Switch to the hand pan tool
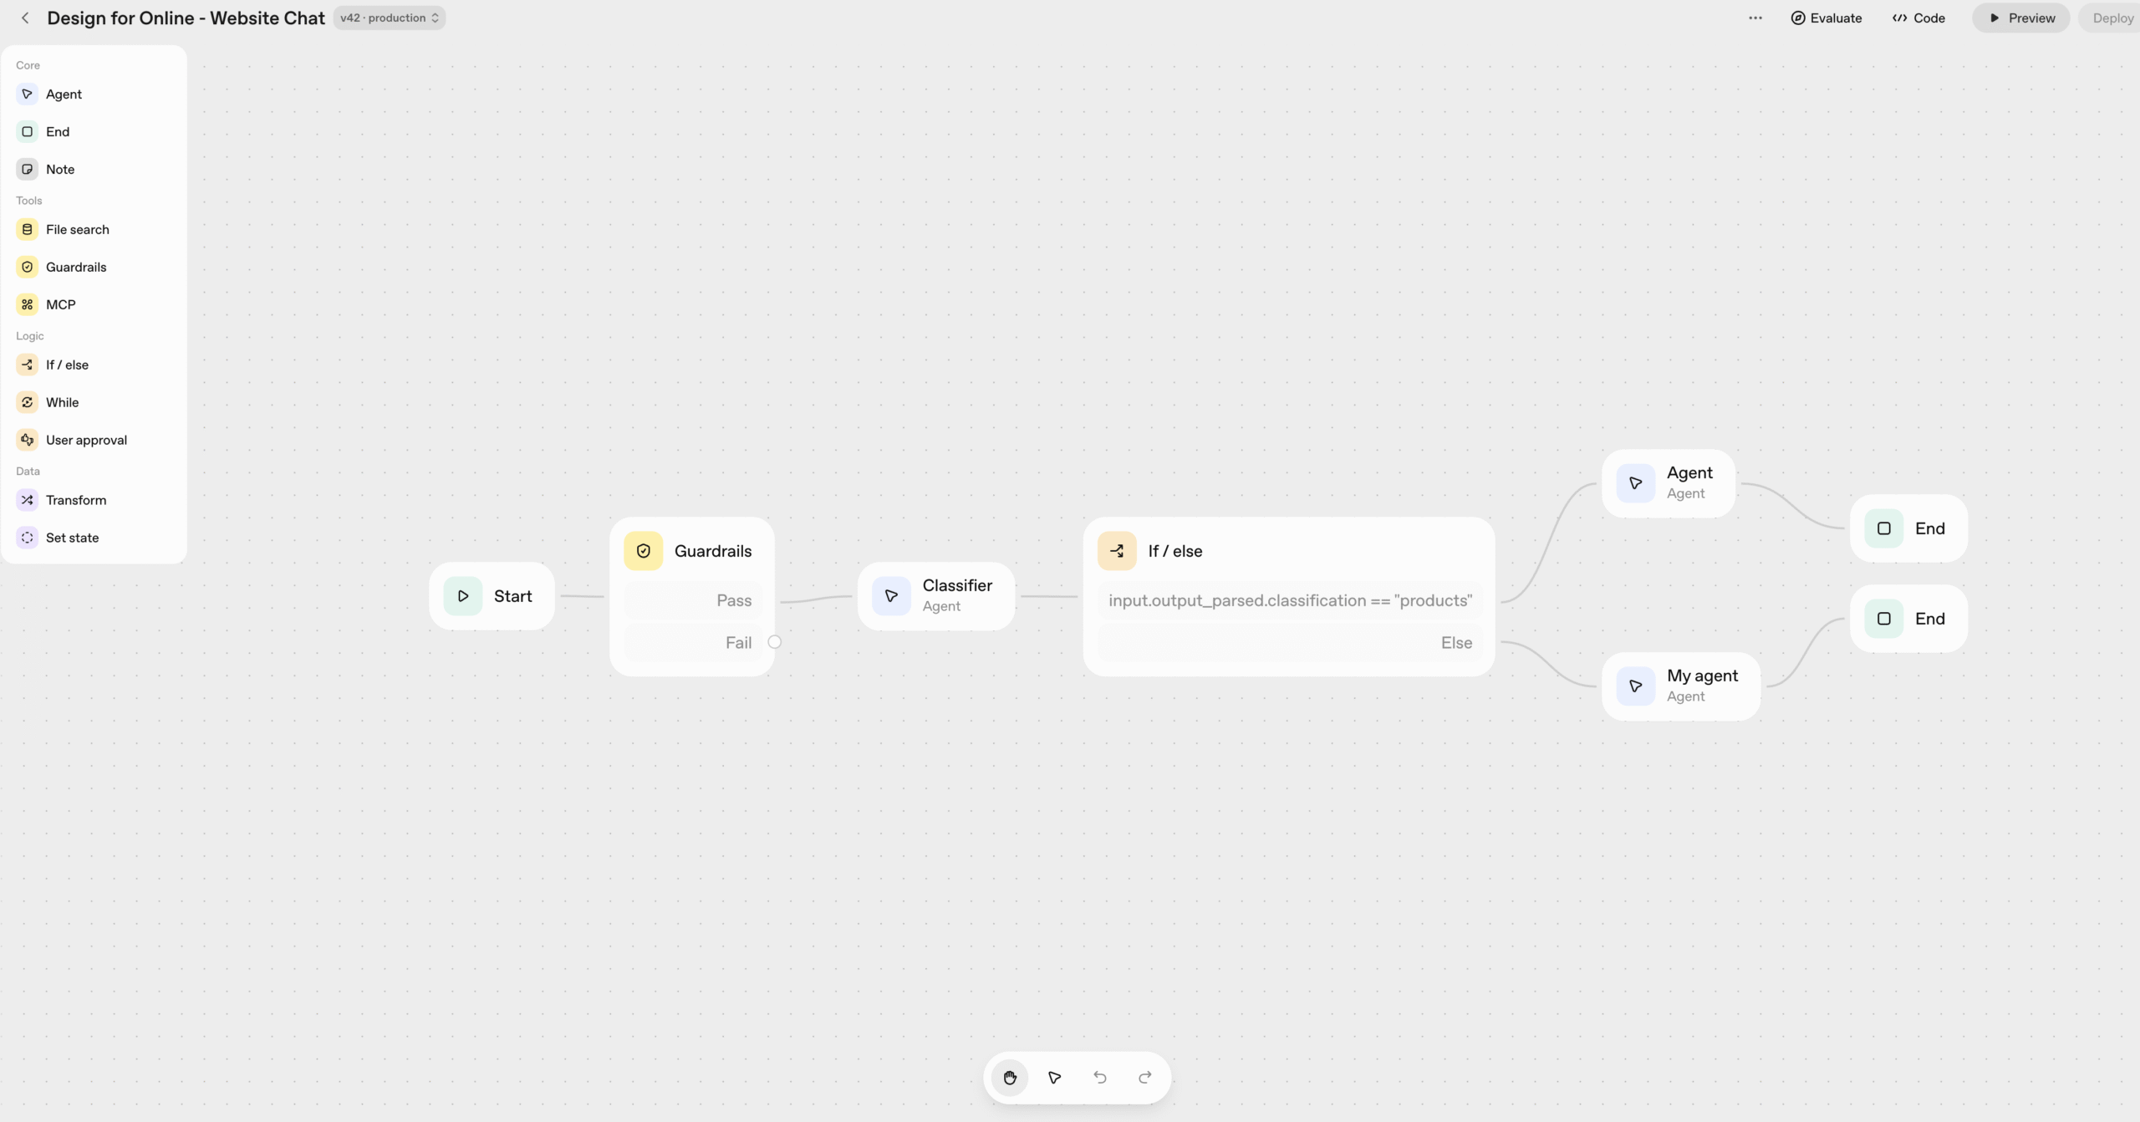The height and width of the screenshot is (1122, 2140). point(1009,1078)
